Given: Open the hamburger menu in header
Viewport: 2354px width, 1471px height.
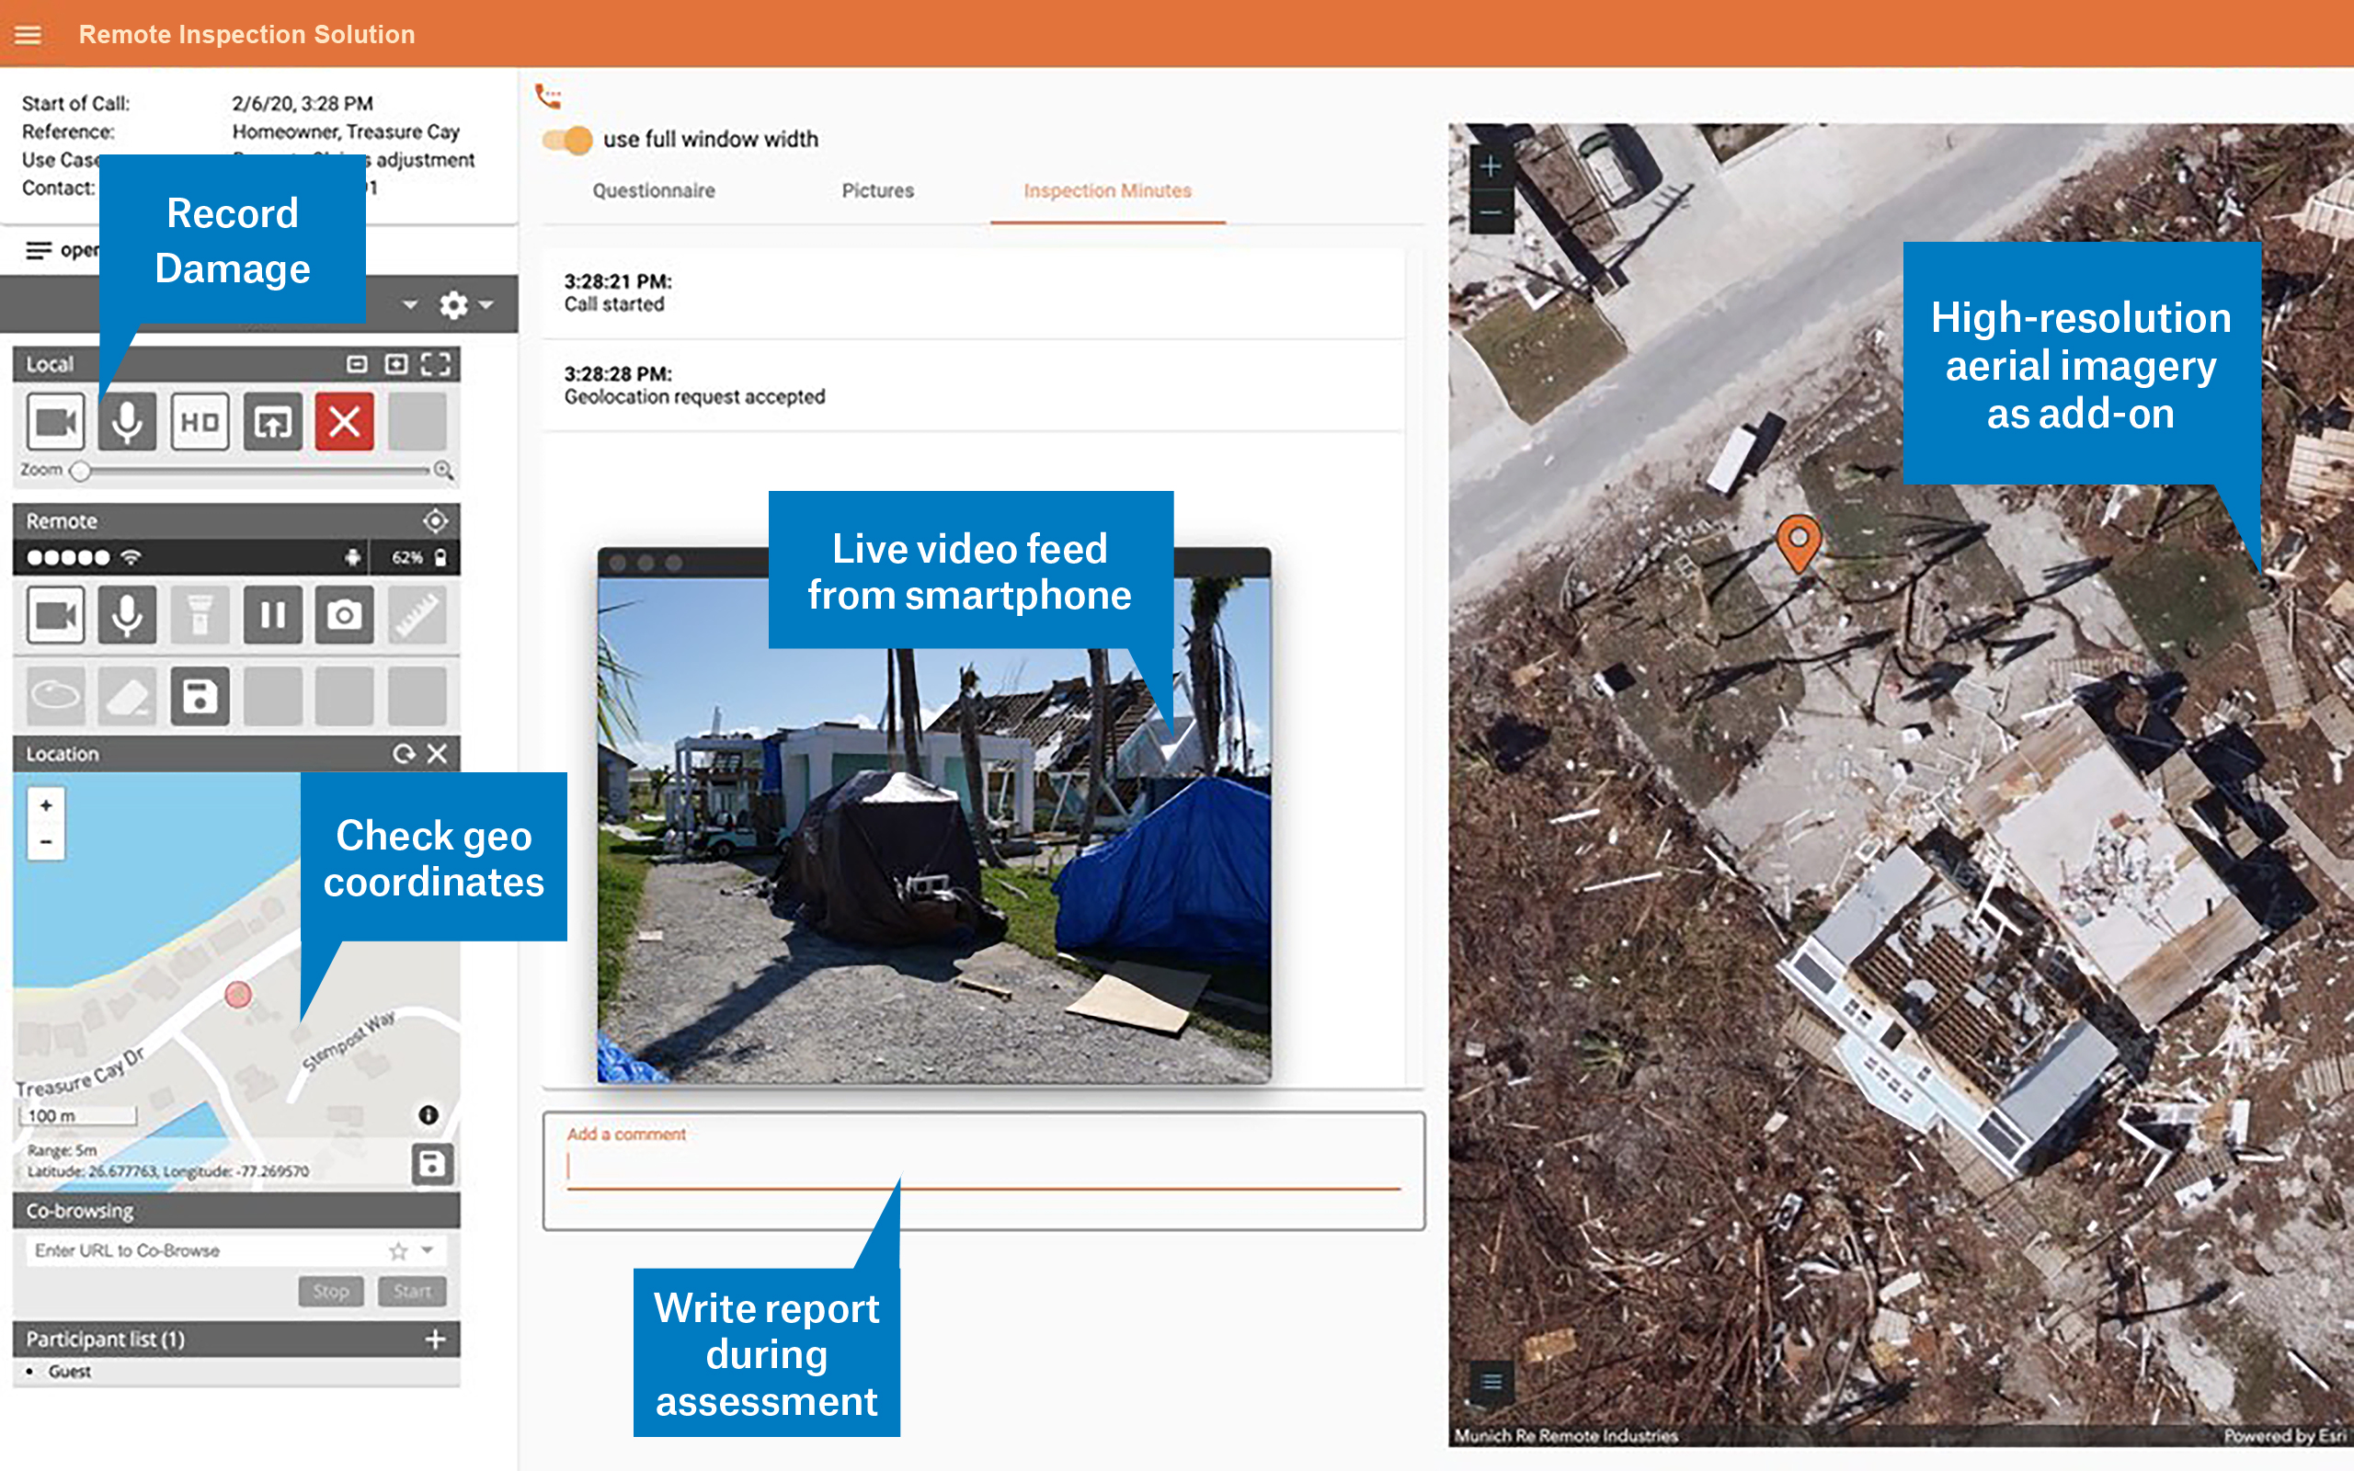Looking at the screenshot, I should 29,35.
